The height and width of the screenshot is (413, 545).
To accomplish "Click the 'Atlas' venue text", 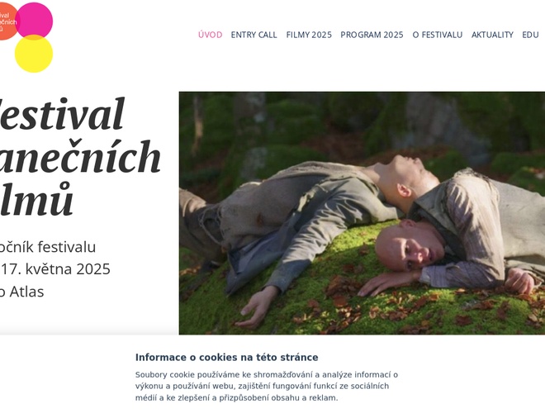I will tap(26, 292).
